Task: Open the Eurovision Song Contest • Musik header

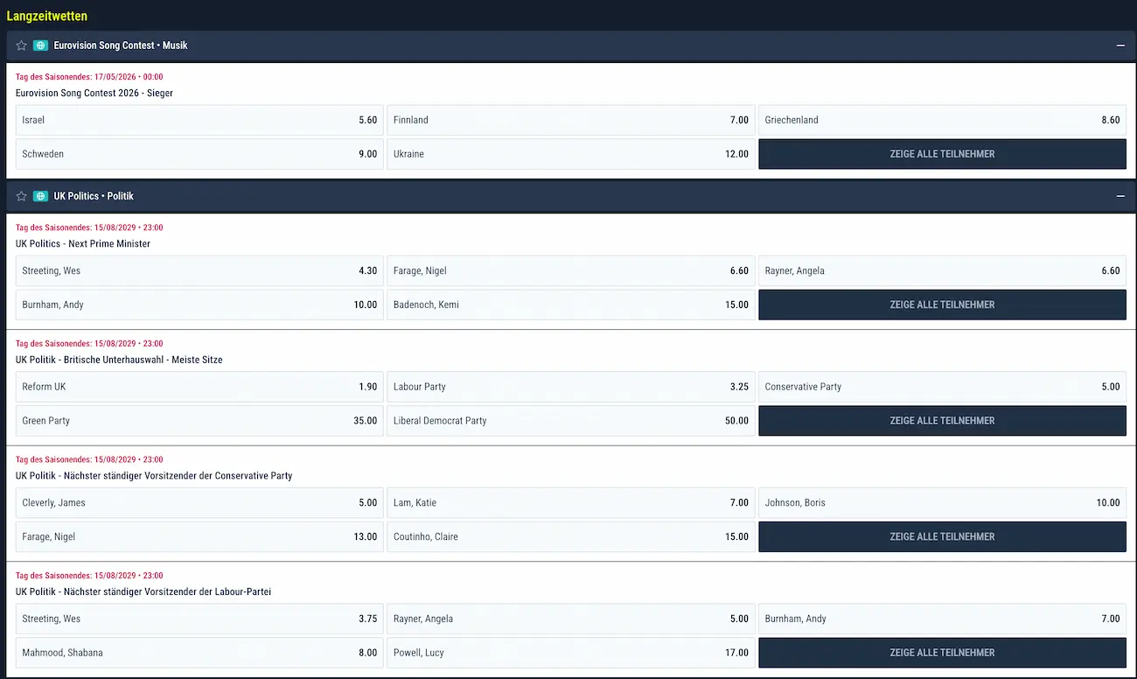Action: click(121, 45)
